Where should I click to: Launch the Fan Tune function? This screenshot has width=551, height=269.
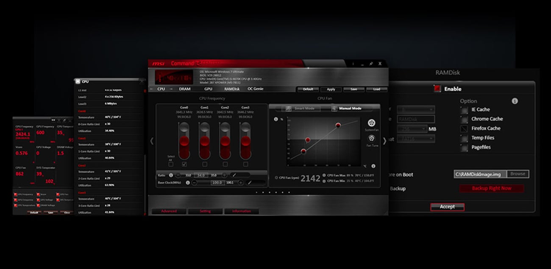pos(372,138)
